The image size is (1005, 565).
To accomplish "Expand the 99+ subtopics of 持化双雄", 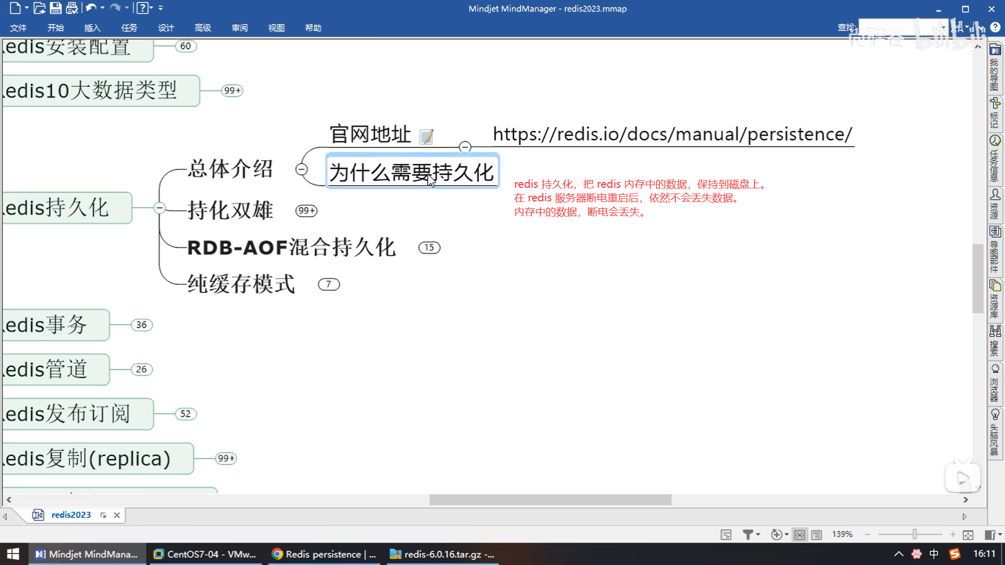I will (x=306, y=211).
